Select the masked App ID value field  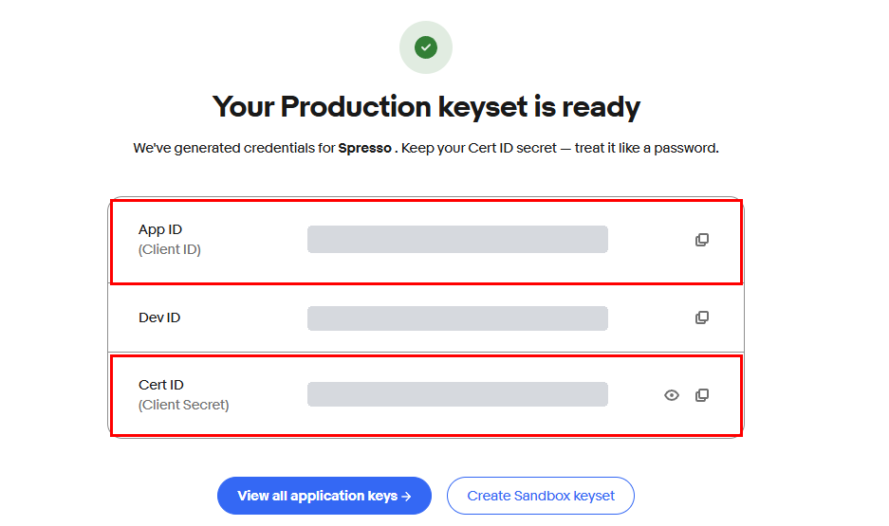pyautogui.click(x=457, y=239)
